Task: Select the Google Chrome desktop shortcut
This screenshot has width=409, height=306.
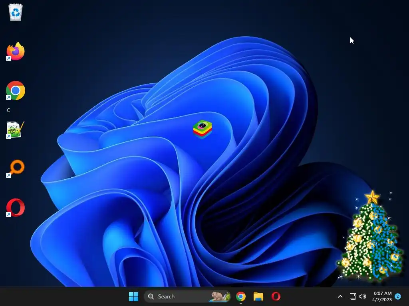Action: (x=16, y=90)
